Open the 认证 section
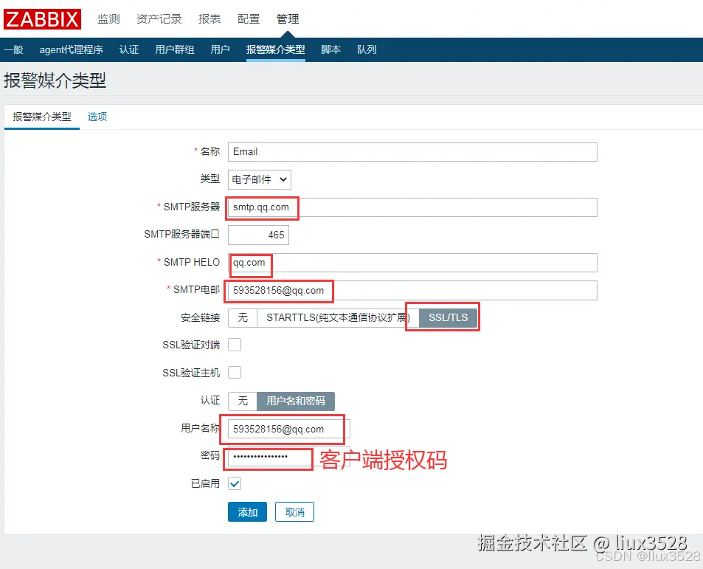The image size is (703, 569). pos(129,50)
